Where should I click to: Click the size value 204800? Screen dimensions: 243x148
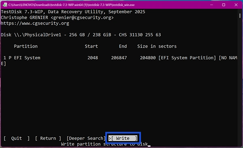click(148, 58)
